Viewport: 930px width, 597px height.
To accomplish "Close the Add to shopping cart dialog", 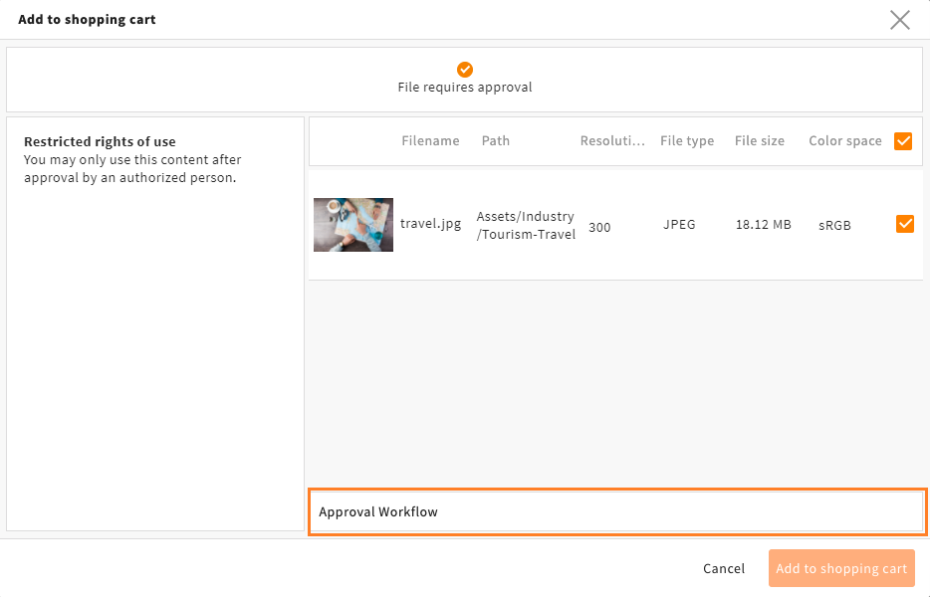I will tap(900, 20).
